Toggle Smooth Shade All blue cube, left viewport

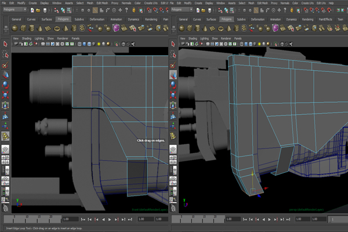point(84,44)
